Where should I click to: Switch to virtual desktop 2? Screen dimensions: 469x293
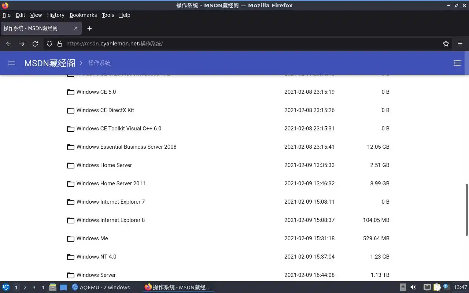[25, 288]
